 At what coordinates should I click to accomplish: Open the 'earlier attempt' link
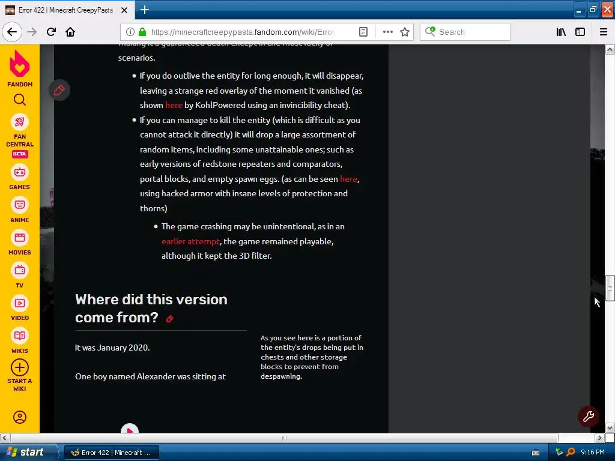(x=190, y=241)
